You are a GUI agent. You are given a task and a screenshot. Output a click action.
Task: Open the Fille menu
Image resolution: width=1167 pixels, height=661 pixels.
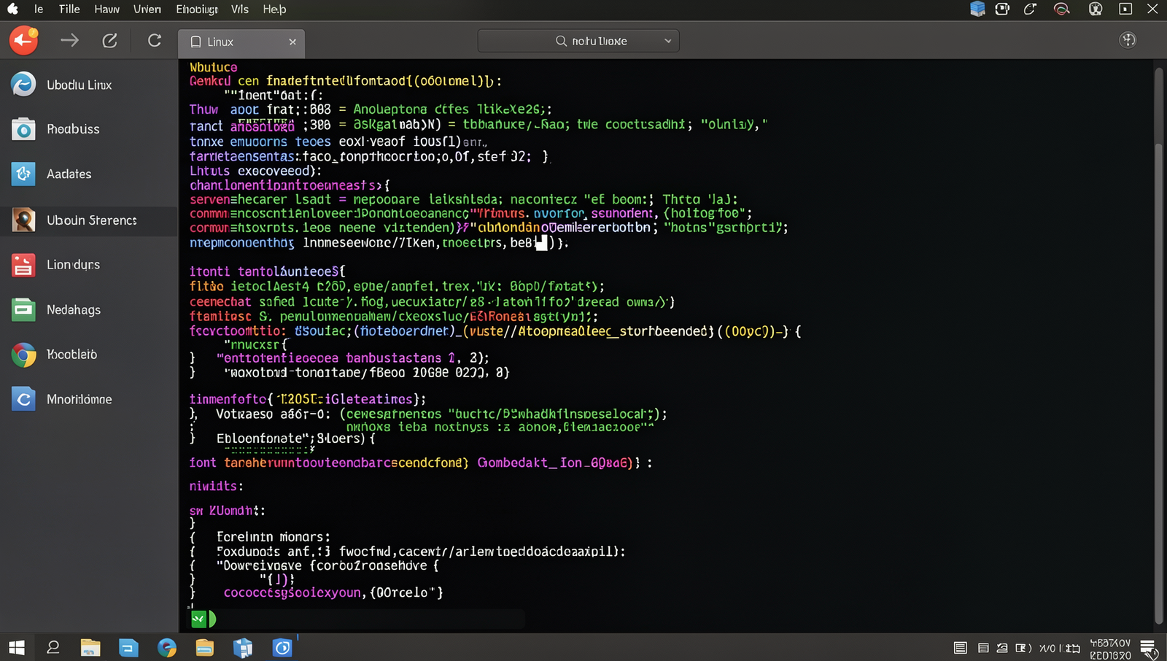click(x=69, y=9)
